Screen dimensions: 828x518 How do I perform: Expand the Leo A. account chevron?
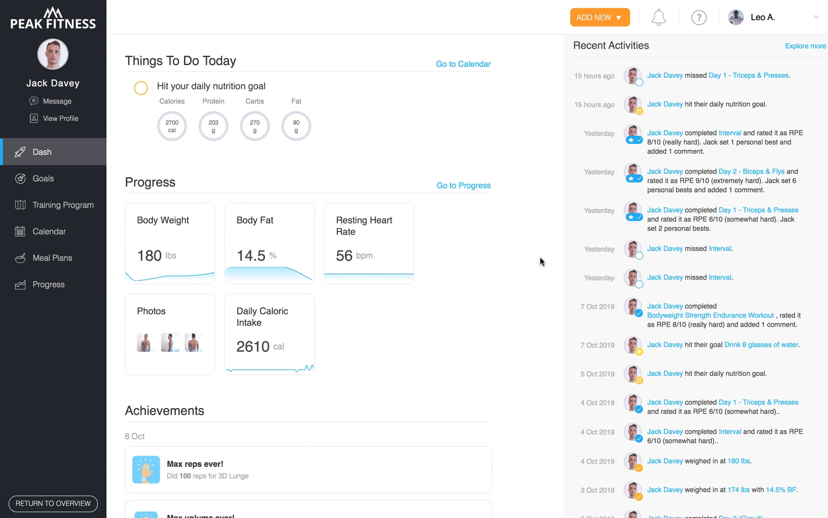point(816,17)
